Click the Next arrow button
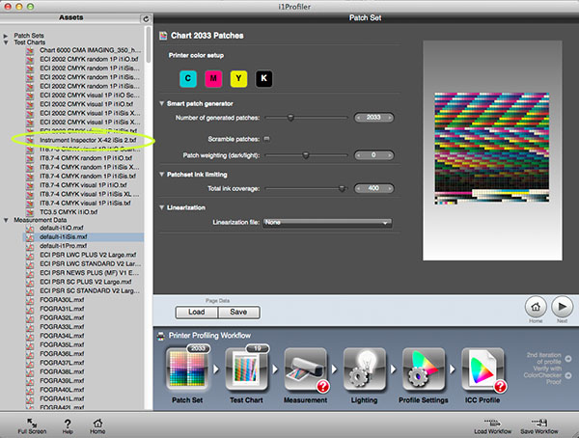Viewport: 579px width, 438px height. 562,307
